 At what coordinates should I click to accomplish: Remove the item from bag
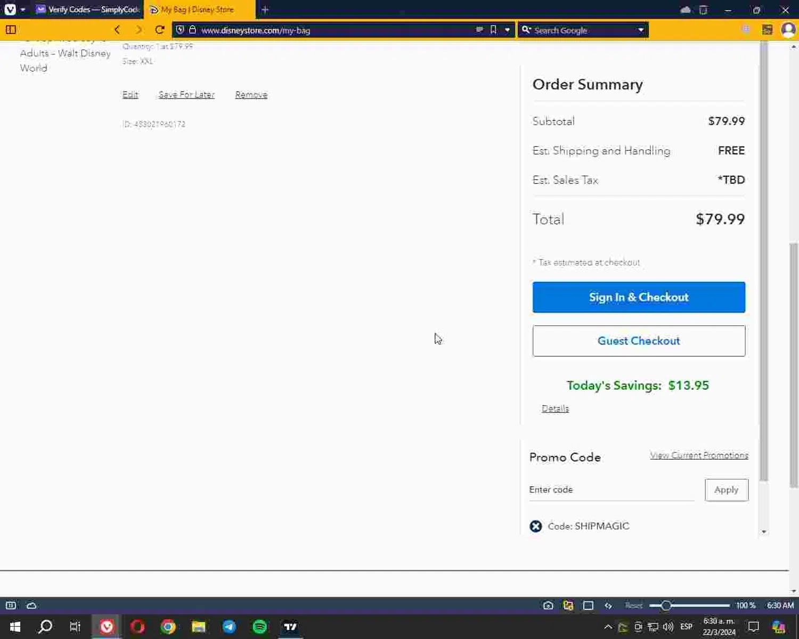click(251, 94)
